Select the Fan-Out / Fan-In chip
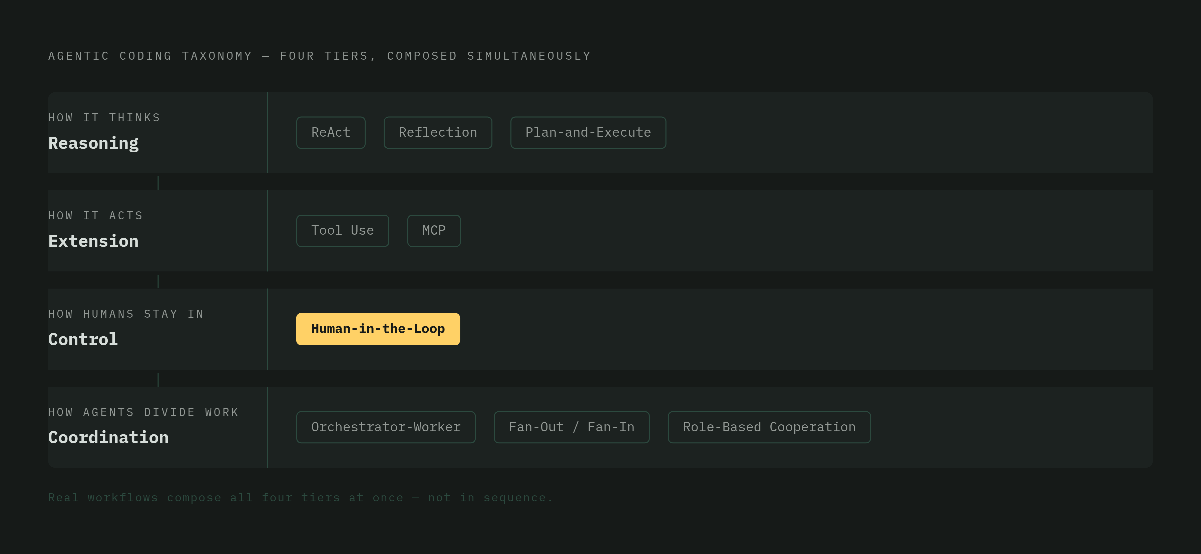Screen dimensions: 1201x554 point(571,427)
